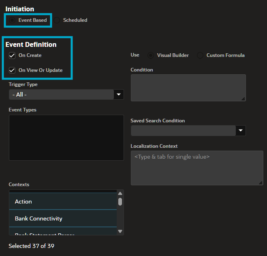Click the Trigger Type label

pyautogui.click(x=23, y=84)
